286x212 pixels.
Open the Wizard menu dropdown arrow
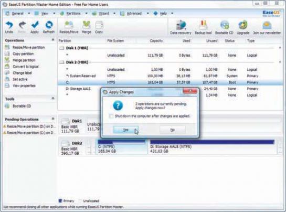pos(114,13)
